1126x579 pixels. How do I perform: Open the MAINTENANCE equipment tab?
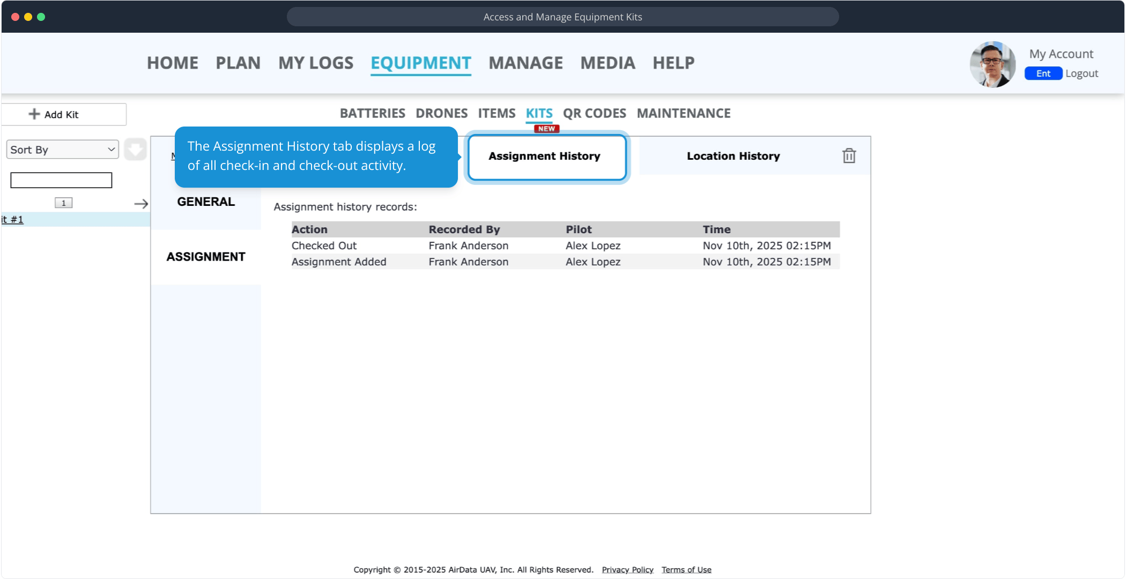coord(684,113)
